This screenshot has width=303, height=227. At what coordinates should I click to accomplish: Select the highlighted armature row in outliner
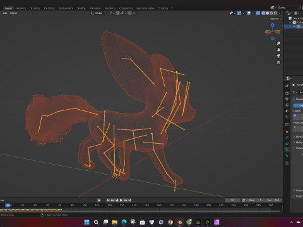point(294,26)
